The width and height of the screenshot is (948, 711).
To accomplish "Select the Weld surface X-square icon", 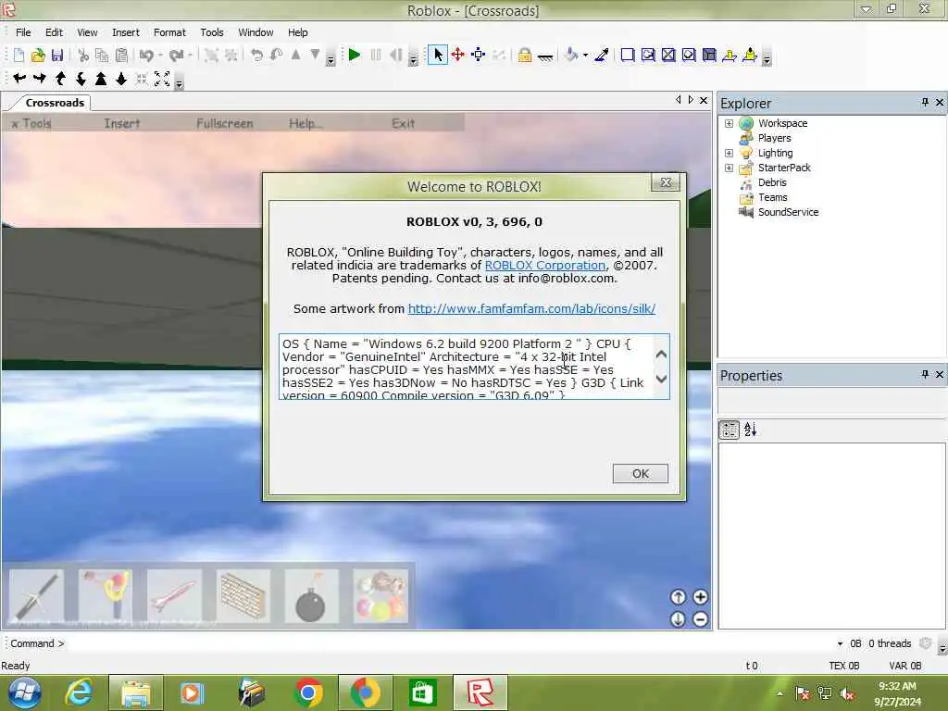I will point(668,55).
